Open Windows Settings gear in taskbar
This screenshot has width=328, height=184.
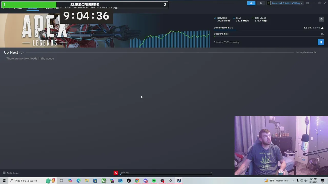point(171,181)
